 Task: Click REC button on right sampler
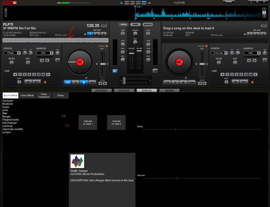pos(265,60)
